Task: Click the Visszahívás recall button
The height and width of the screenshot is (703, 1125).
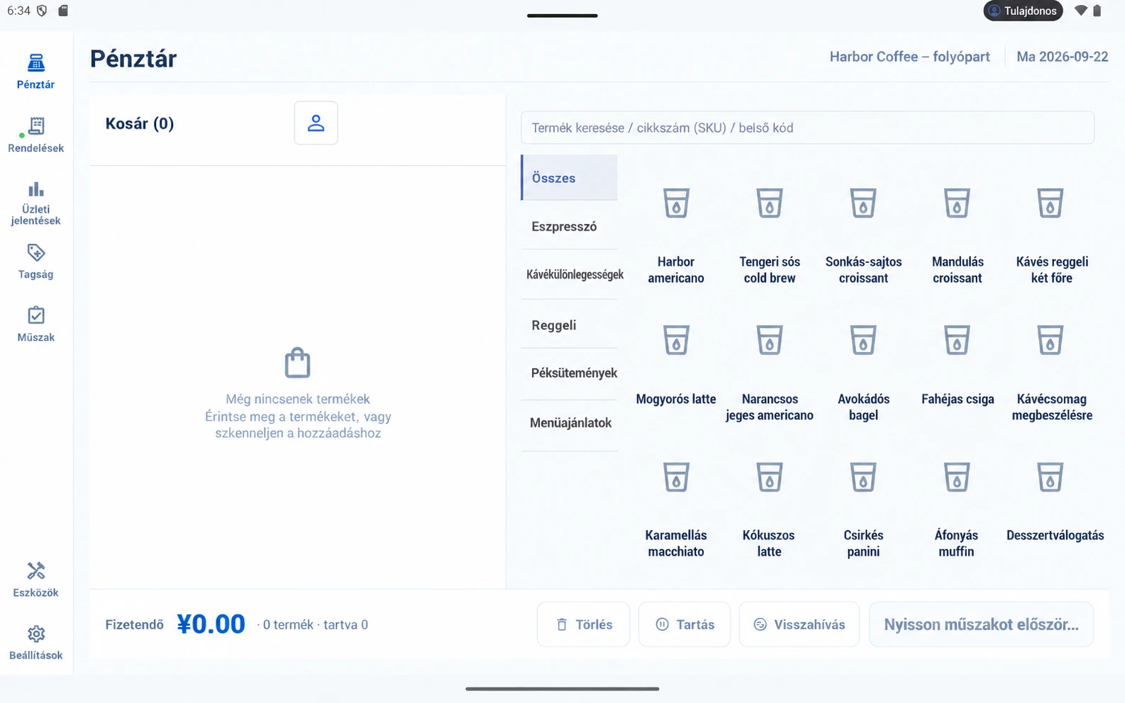Action: (799, 624)
